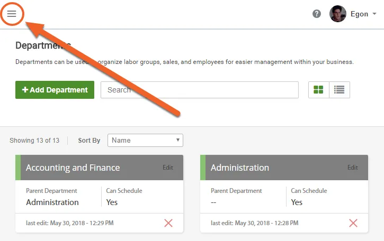Open the Sort By Name dropdown
Viewport: 384px width, 241px height.
coord(145,140)
